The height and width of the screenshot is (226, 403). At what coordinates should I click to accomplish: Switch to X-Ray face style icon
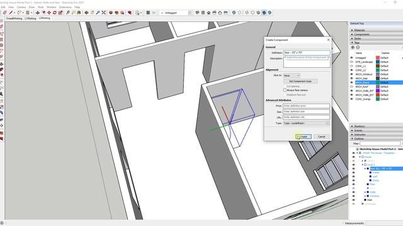234,13
